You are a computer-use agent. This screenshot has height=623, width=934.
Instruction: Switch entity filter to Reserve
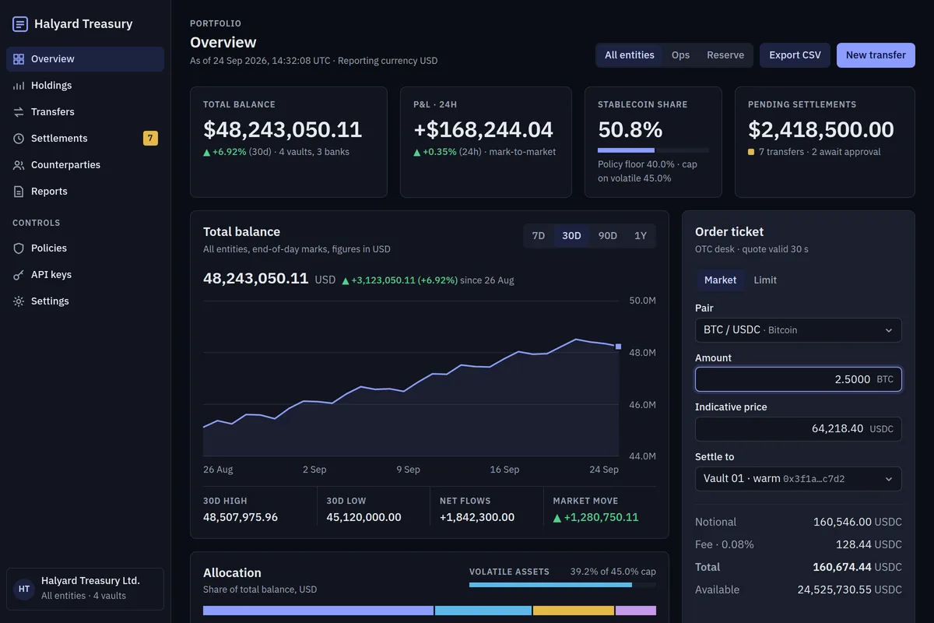coord(725,55)
